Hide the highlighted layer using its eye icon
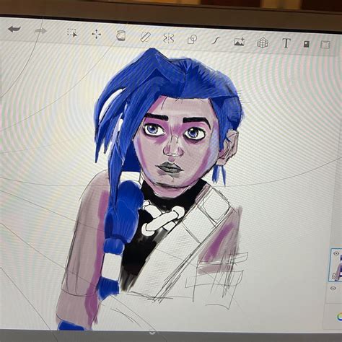The width and height of the screenshot is (342, 342). [336, 253]
